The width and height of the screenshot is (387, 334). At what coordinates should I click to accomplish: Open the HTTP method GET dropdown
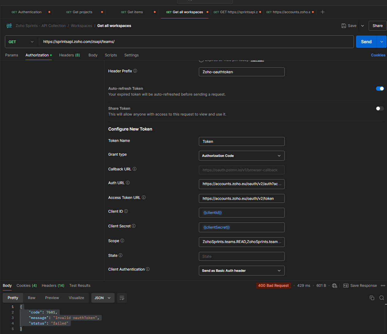(22, 42)
